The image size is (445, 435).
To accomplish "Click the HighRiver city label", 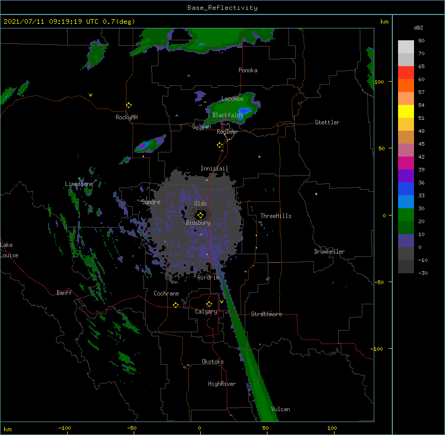I will click(x=222, y=384).
